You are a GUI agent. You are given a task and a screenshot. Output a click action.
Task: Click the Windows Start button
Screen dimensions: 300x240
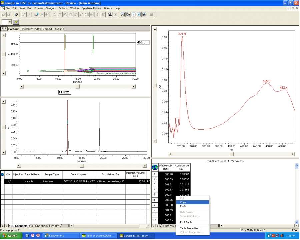(10, 236)
